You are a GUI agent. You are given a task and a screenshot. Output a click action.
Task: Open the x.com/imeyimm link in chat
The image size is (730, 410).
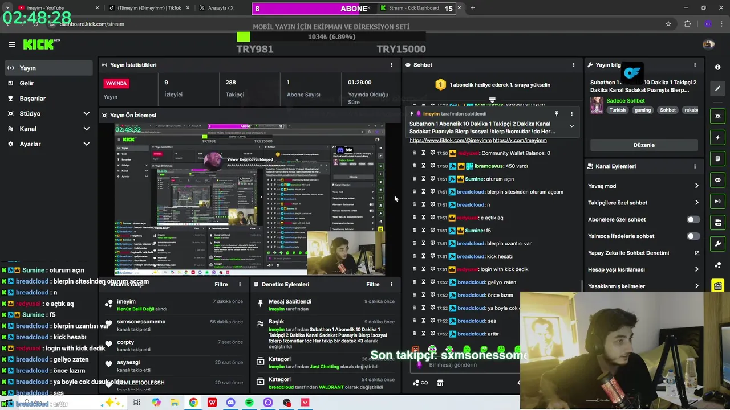[520, 140]
